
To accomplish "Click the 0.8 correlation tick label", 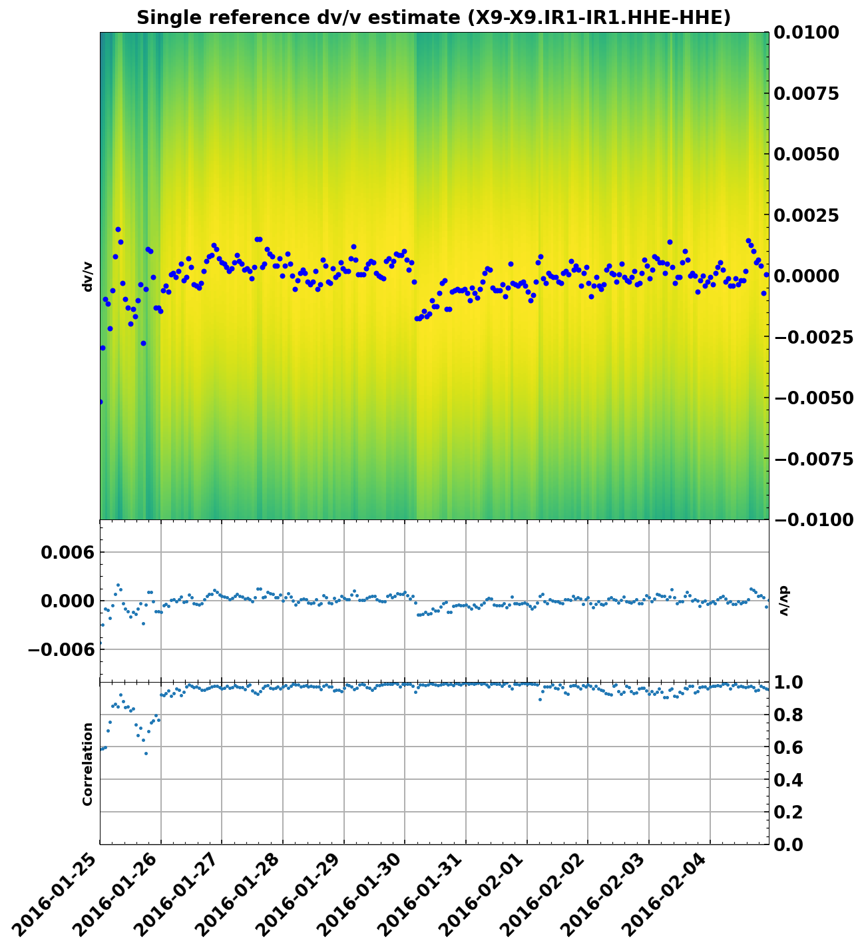I will (x=787, y=715).
